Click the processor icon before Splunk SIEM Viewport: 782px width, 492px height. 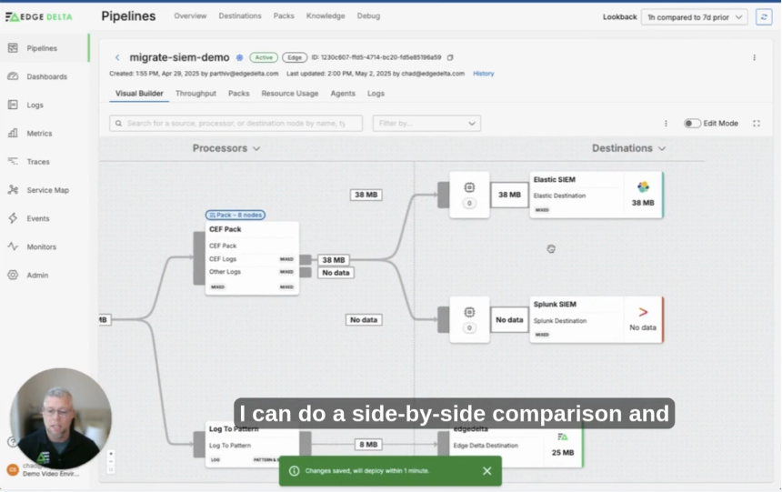(469, 312)
